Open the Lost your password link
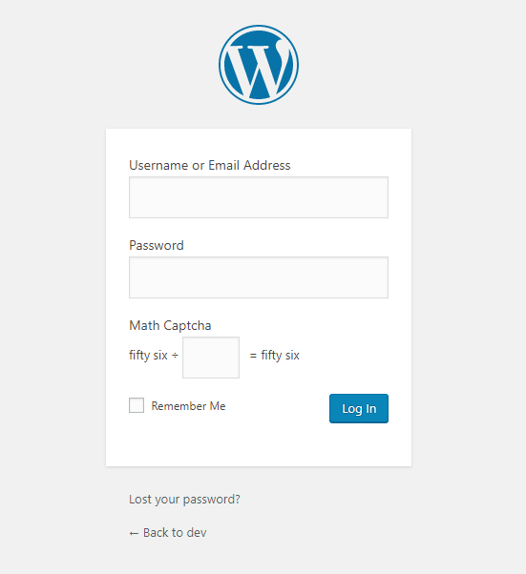The height and width of the screenshot is (574, 526). tap(184, 500)
